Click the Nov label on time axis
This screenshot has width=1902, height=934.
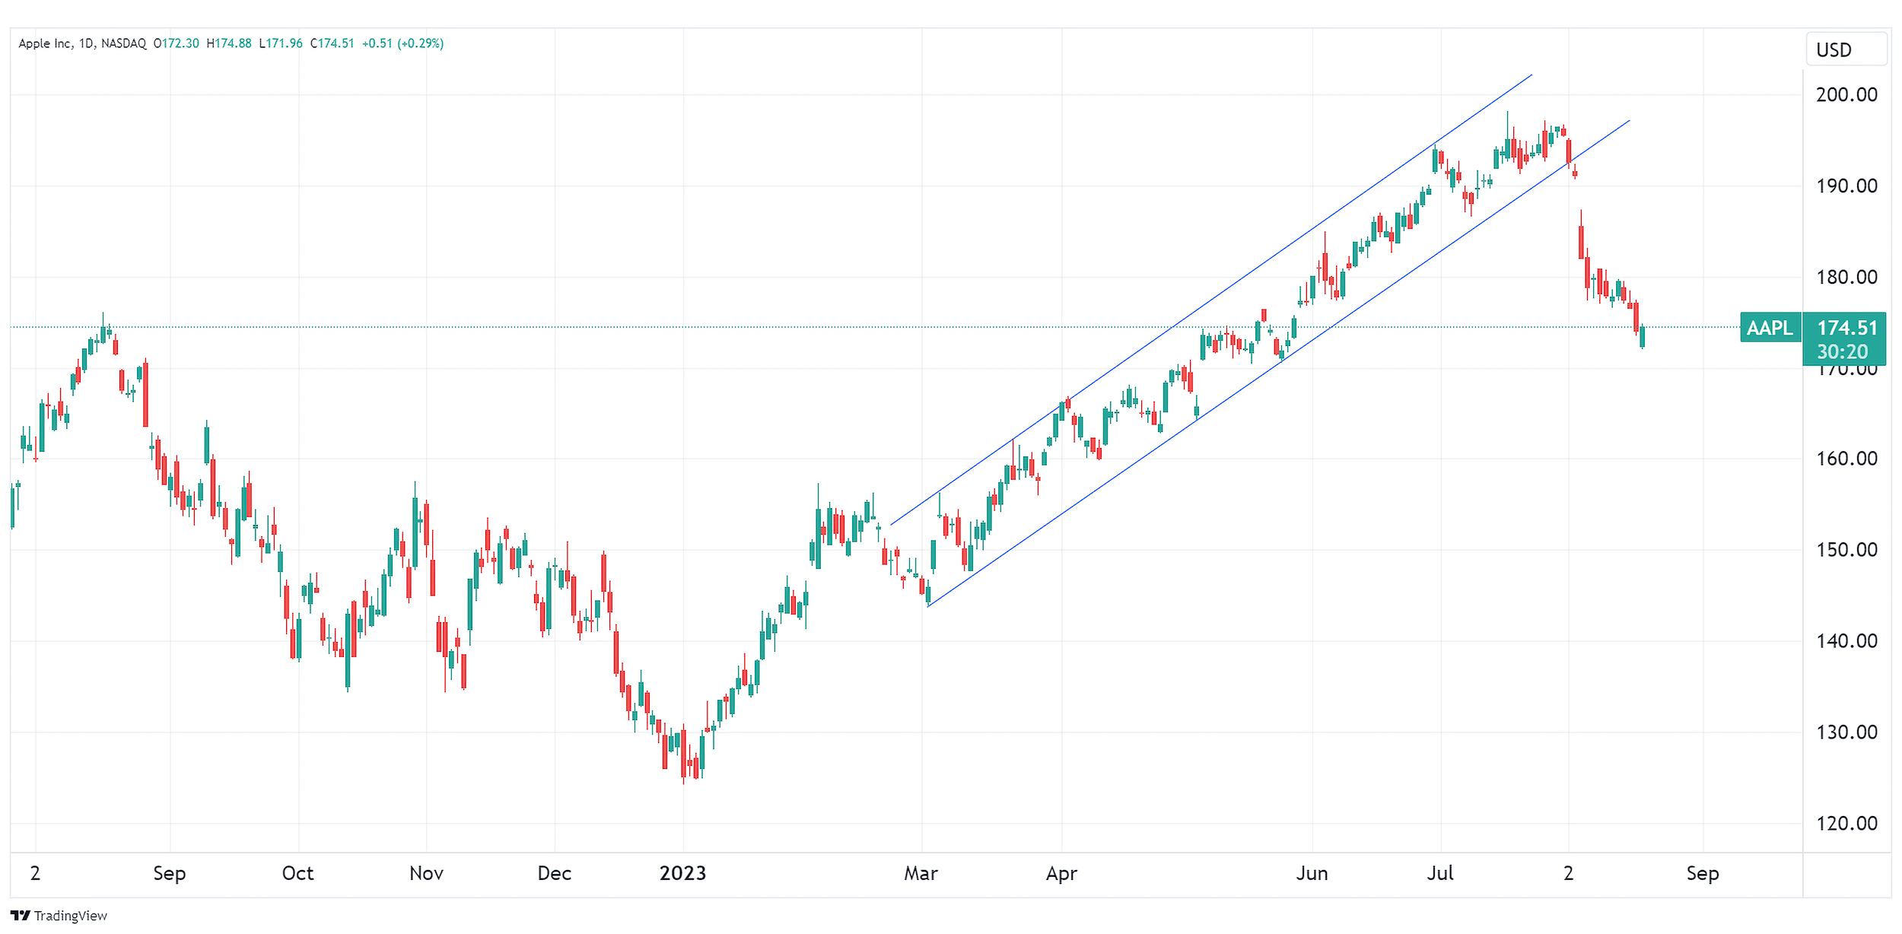(426, 873)
